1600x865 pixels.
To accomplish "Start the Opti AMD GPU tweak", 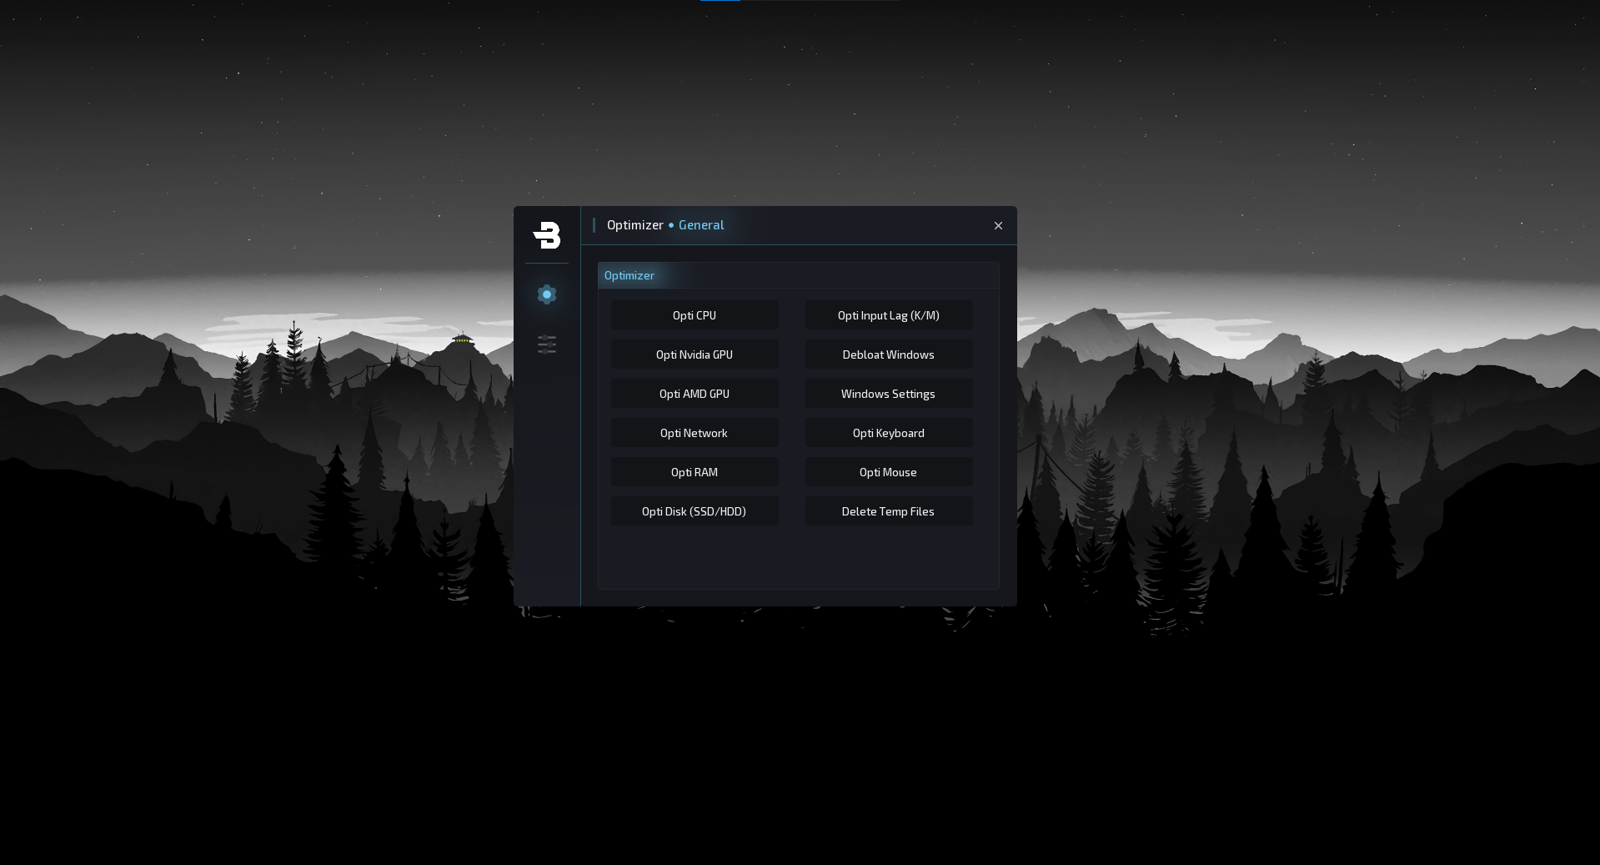I will (x=695, y=394).
